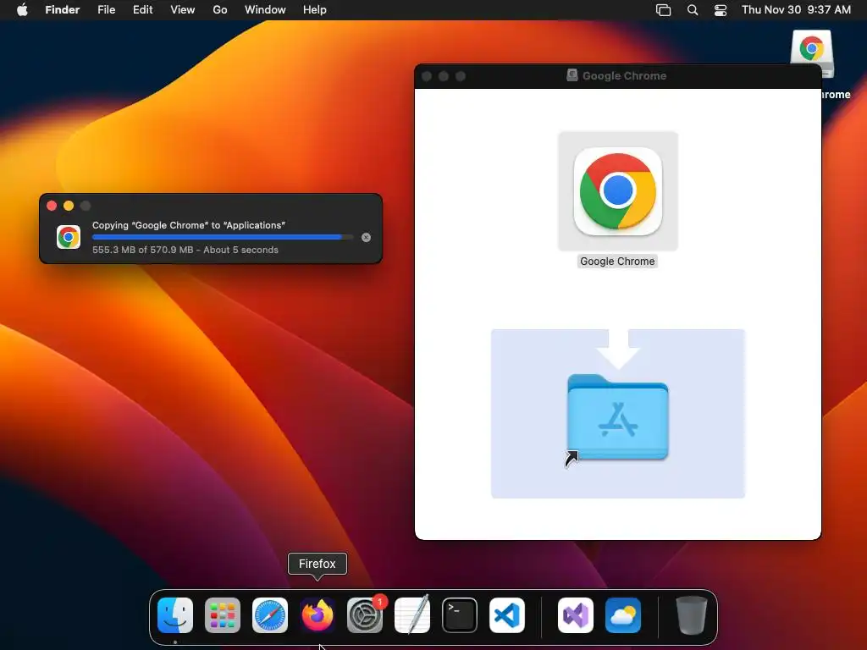
Task: Open the cloud weather app in Dock
Action: click(623, 615)
